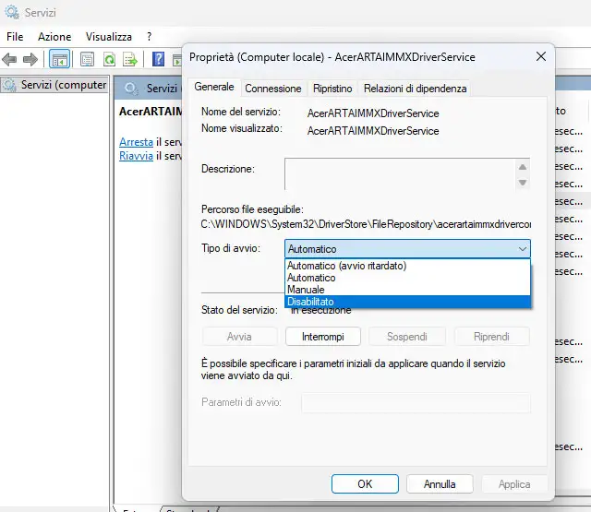Select Servizi (computer) tree node
This screenshot has height=512, width=591.
click(x=54, y=85)
